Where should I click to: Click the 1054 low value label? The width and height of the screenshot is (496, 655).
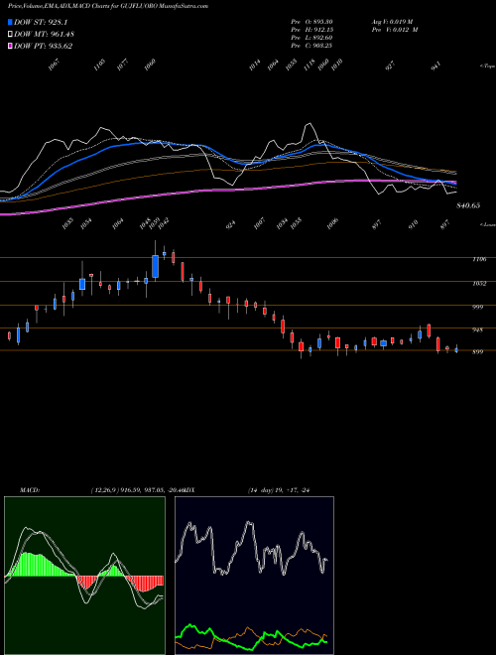click(87, 223)
